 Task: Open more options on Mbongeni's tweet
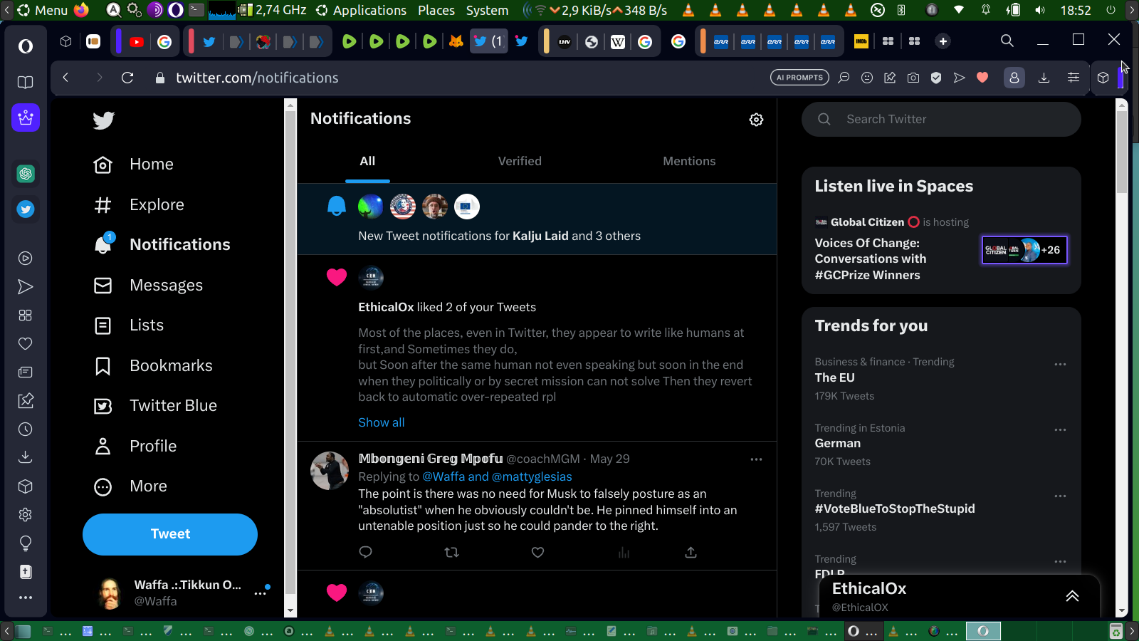tap(756, 459)
